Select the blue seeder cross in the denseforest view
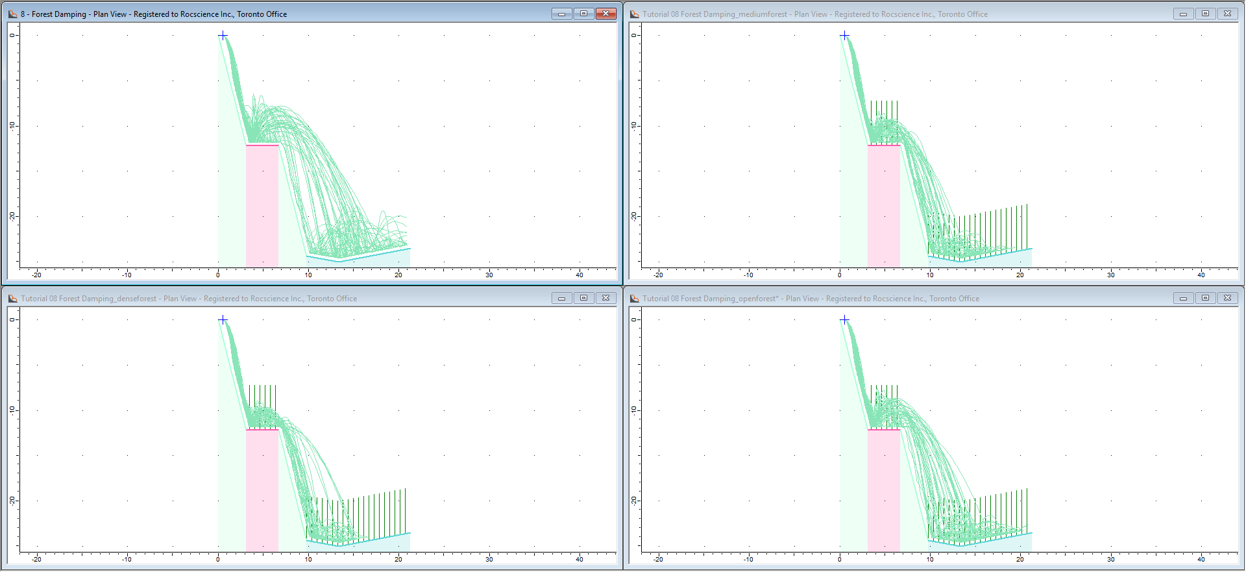 (x=223, y=319)
